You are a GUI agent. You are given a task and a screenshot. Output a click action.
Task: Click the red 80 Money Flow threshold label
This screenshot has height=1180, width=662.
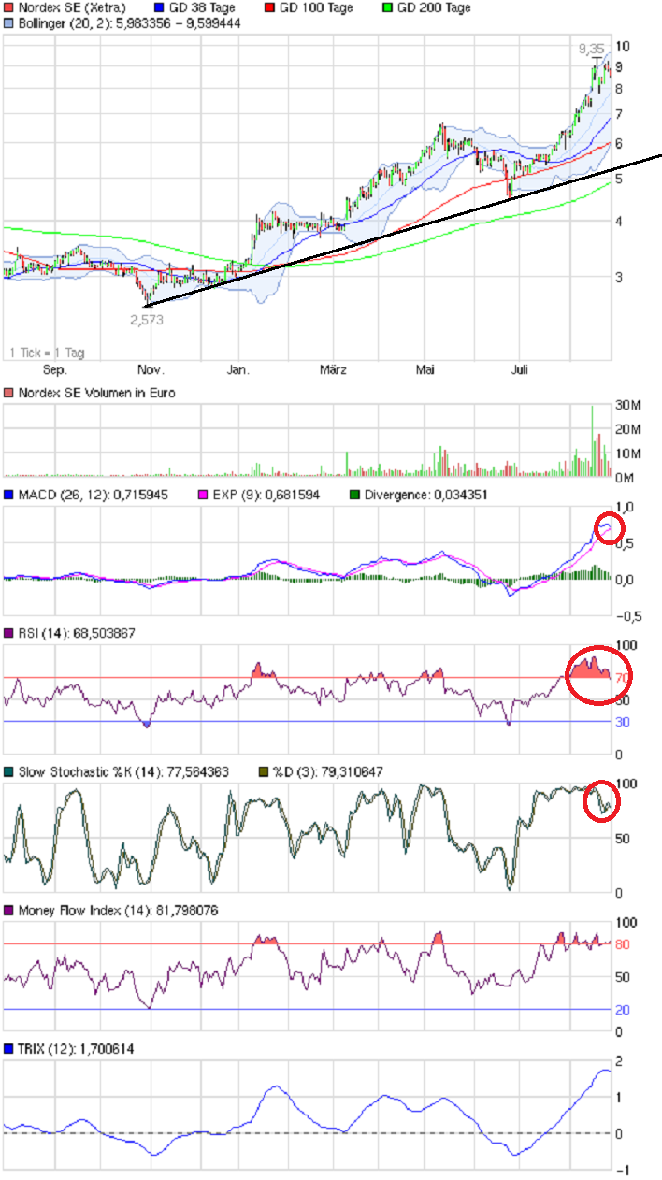(x=623, y=944)
